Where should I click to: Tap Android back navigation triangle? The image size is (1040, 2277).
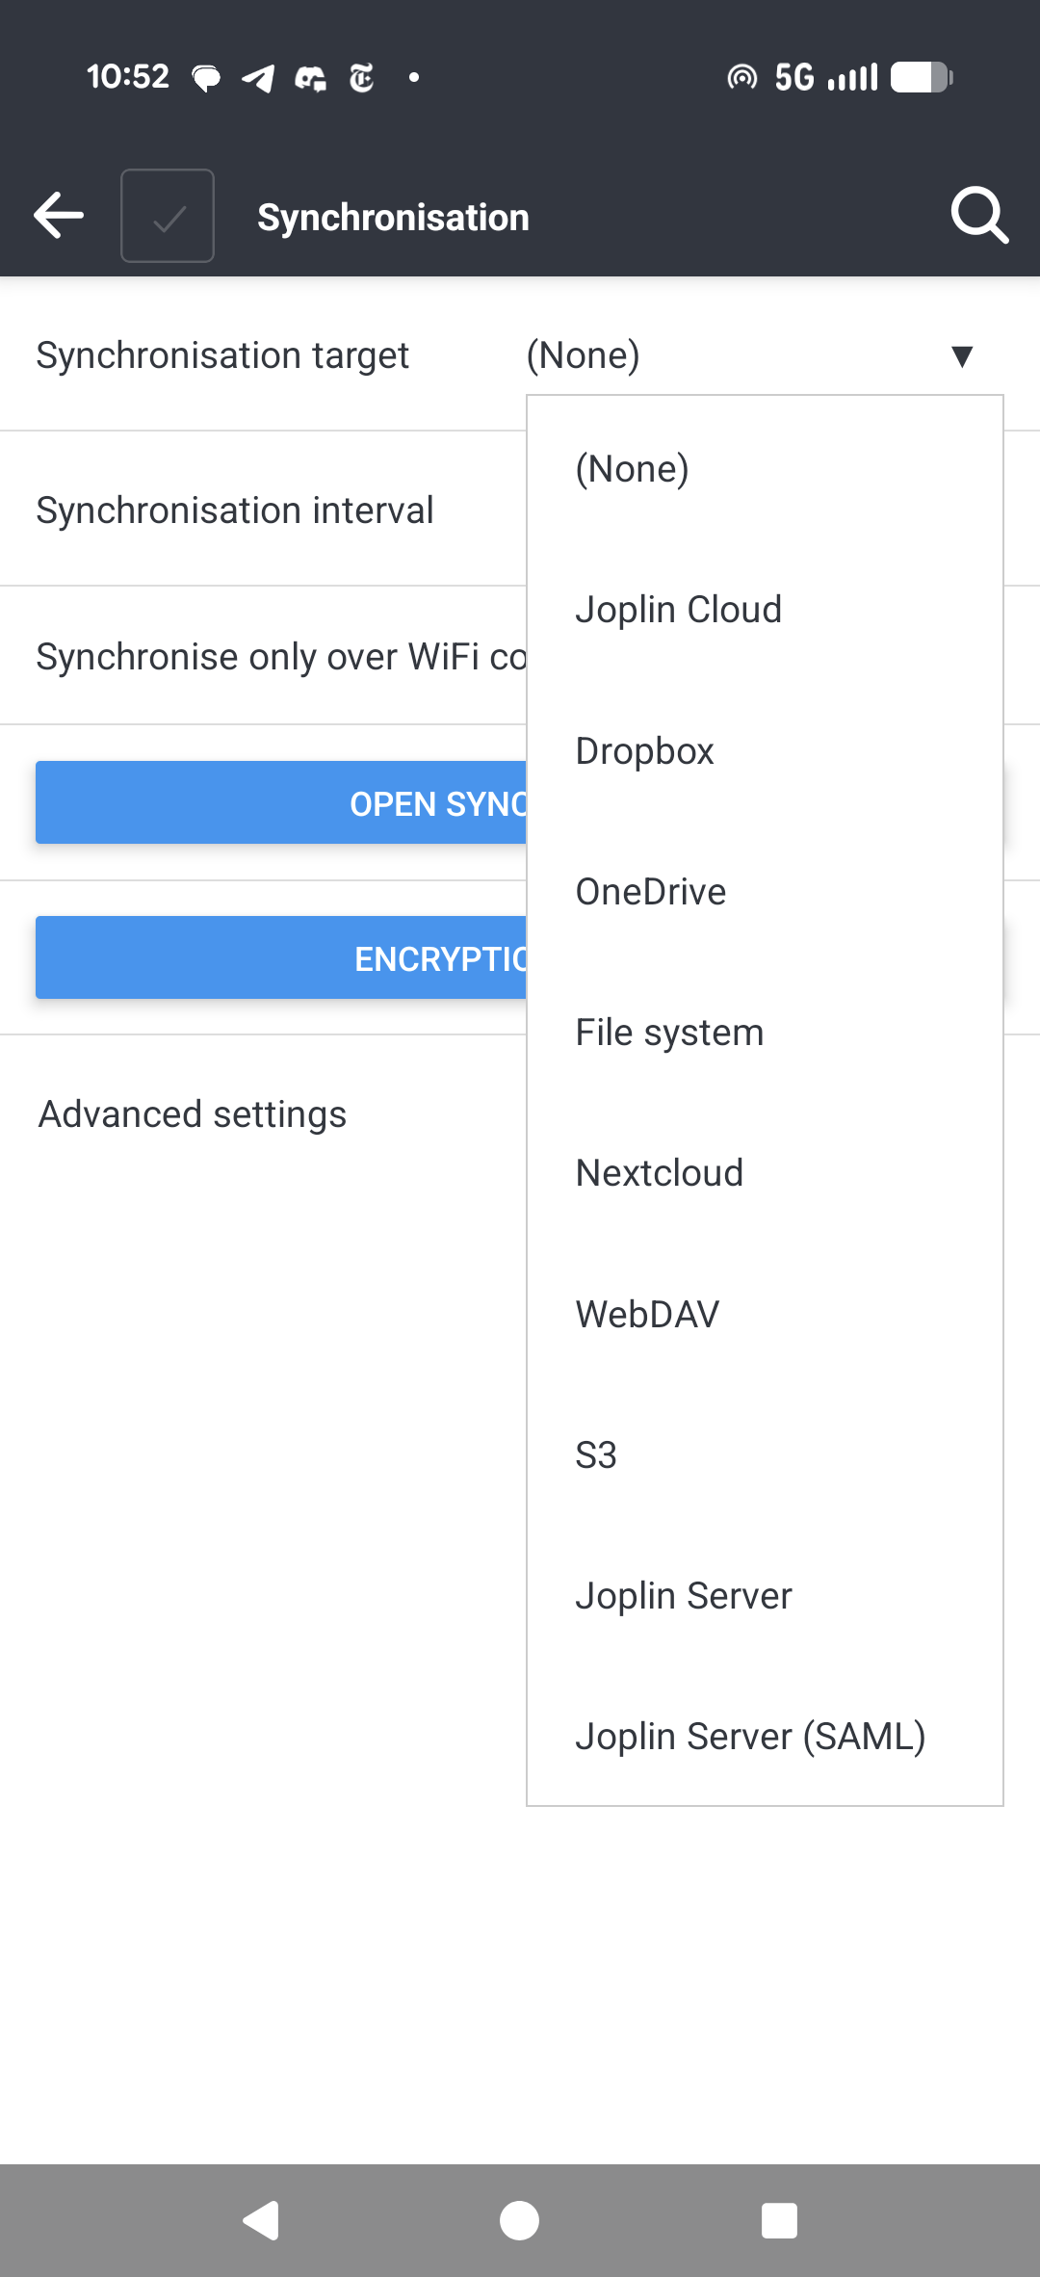coord(261,2220)
